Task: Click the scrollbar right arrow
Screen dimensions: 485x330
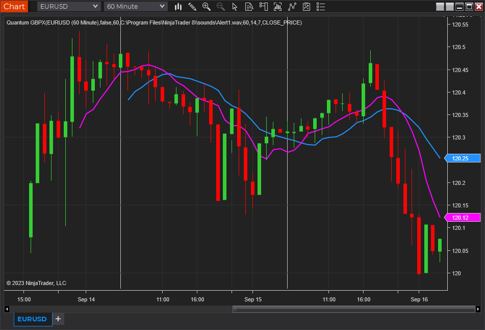Action: click(478, 309)
